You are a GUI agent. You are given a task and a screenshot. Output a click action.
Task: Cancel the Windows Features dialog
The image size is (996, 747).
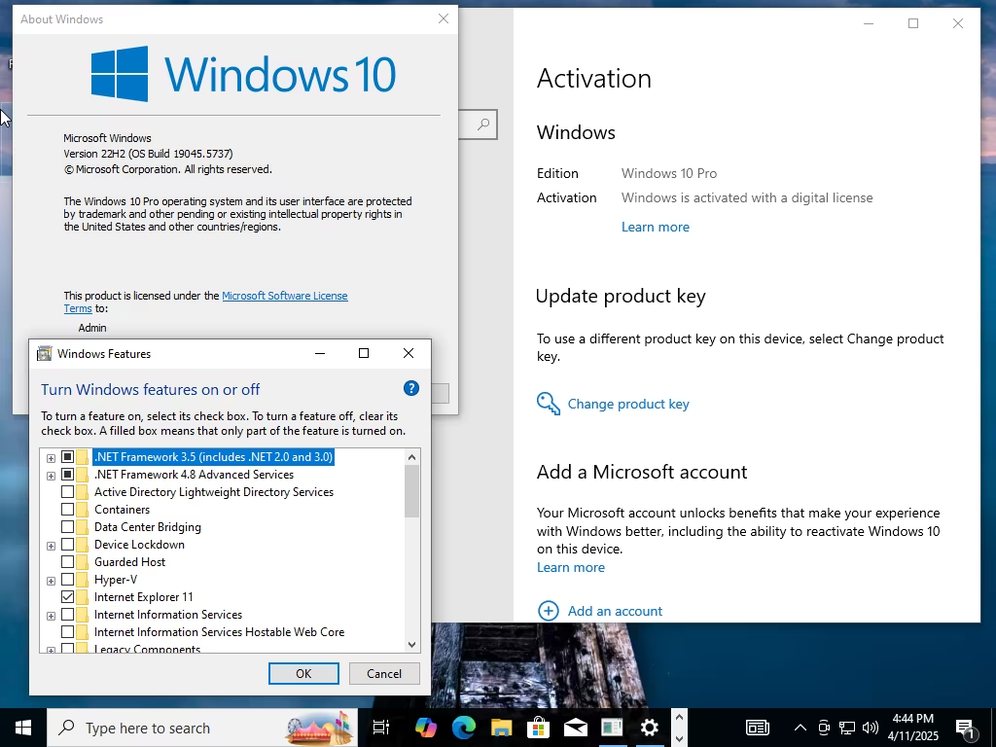(384, 673)
